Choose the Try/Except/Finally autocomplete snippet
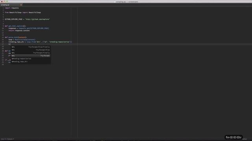This screenshot has height=141, width=252. pyautogui.click(x=31, y=53)
